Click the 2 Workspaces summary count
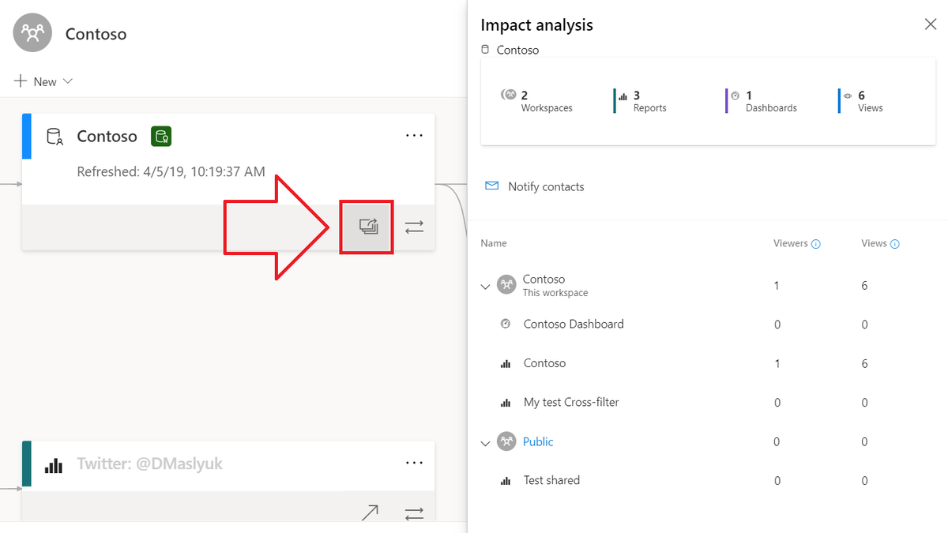Viewport: 948px width, 533px height. (525, 96)
